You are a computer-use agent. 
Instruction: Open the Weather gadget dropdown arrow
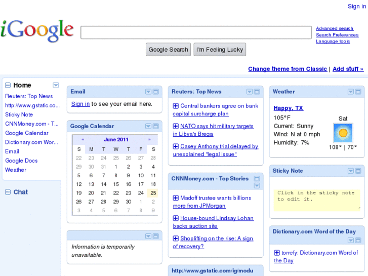click(x=351, y=92)
